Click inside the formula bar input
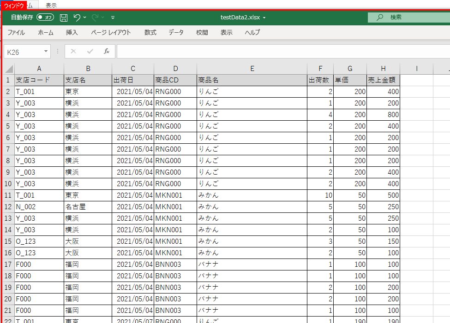The image size is (450, 323). [277, 52]
